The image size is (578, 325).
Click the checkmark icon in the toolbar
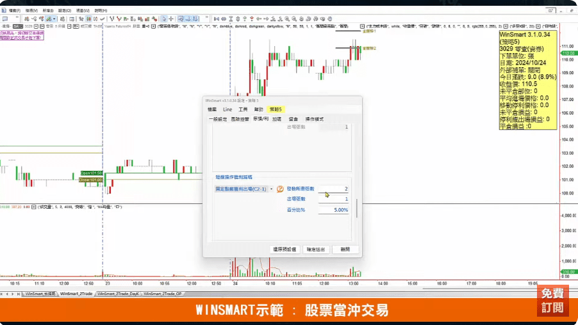click(x=102, y=19)
